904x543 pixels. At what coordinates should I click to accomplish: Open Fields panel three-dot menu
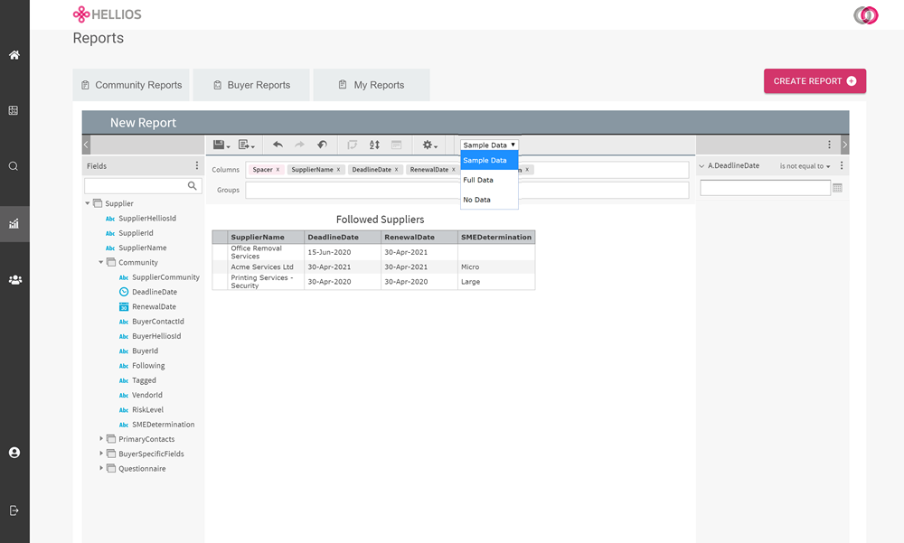tap(196, 165)
